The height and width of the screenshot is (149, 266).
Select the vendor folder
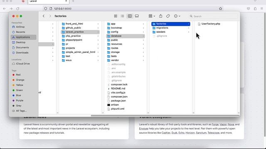tap(126, 60)
